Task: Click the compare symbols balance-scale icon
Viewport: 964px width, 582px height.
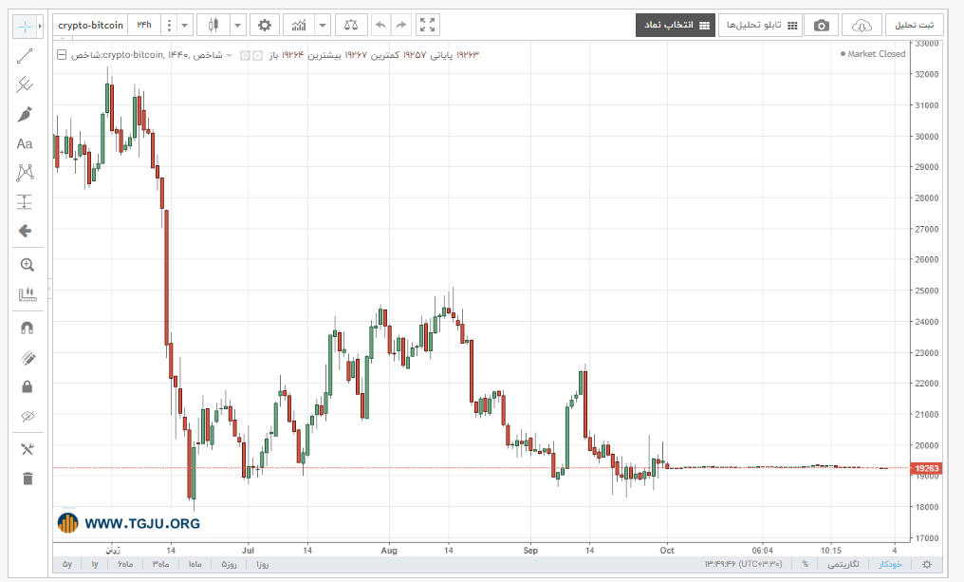Action: (351, 26)
